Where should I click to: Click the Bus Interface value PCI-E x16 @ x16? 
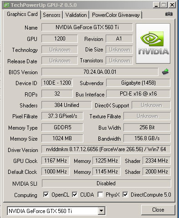pyautogui.click(x=138, y=94)
